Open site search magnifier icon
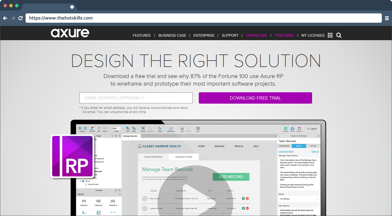Screen dimensions: 392x216 pos(339,35)
